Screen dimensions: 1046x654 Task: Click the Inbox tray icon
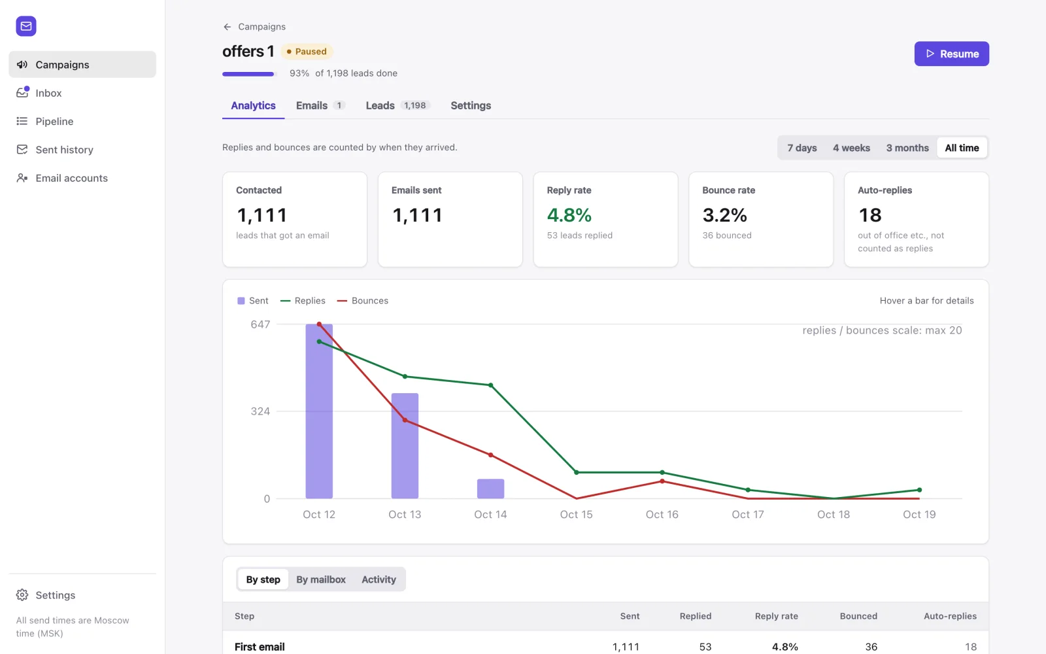click(22, 93)
